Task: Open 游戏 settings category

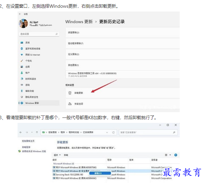Action: click(x=27, y=85)
